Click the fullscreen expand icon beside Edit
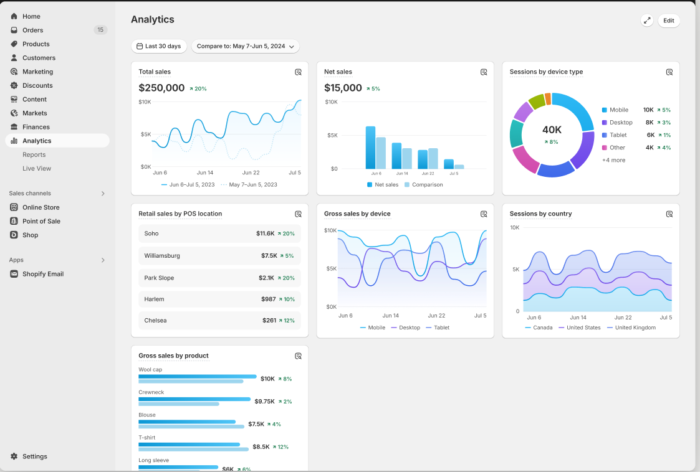The image size is (700, 472). [x=647, y=21]
